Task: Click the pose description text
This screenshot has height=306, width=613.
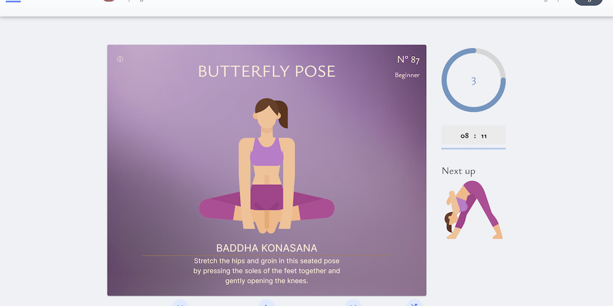Action: (266, 271)
